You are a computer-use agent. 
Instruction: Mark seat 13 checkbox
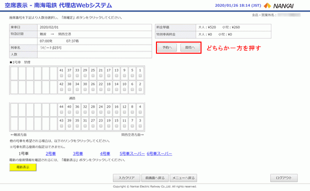117,76
